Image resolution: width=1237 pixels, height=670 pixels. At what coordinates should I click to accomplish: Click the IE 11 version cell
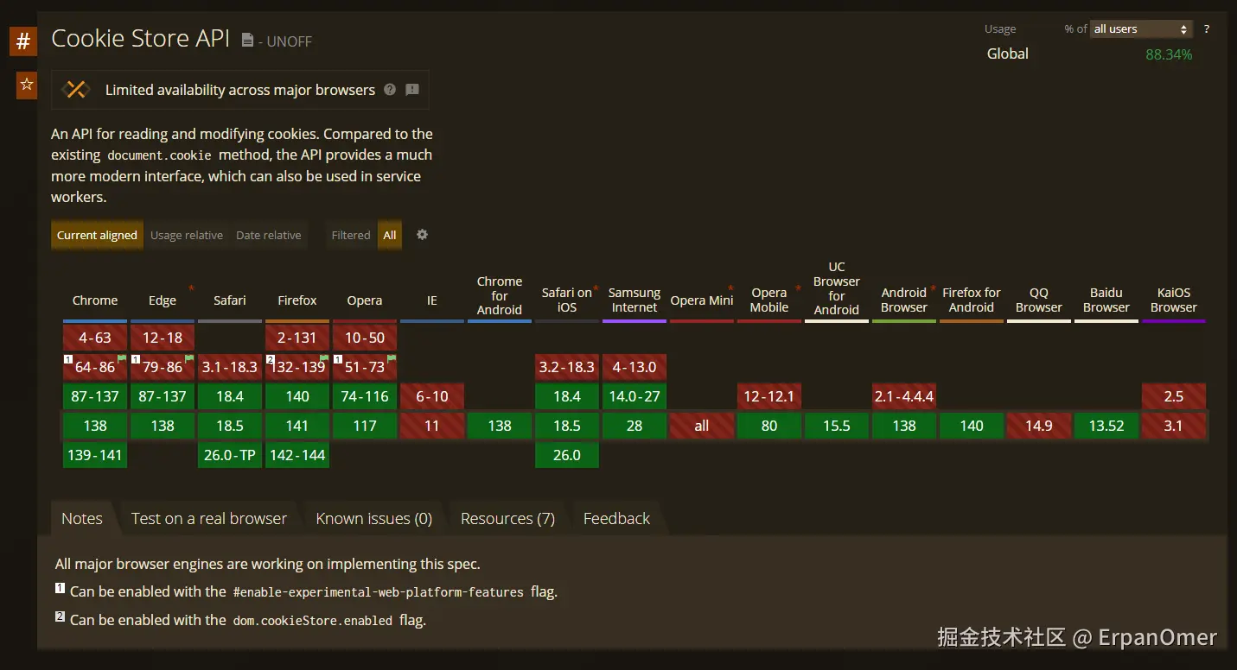pyautogui.click(x=432, y=426)
